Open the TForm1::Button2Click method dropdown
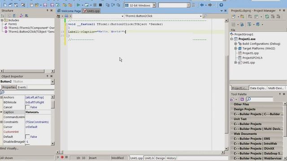The width and height of the screenshot is (287, 161). tap(200, 16)
